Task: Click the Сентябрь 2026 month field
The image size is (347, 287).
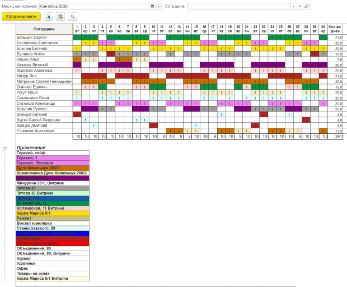Action: [x=95, y=6]
